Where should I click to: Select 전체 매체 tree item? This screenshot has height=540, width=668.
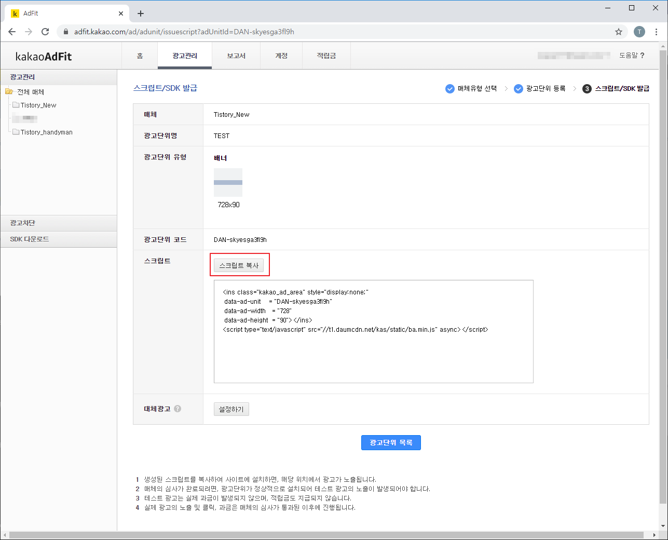click(31, 92)
